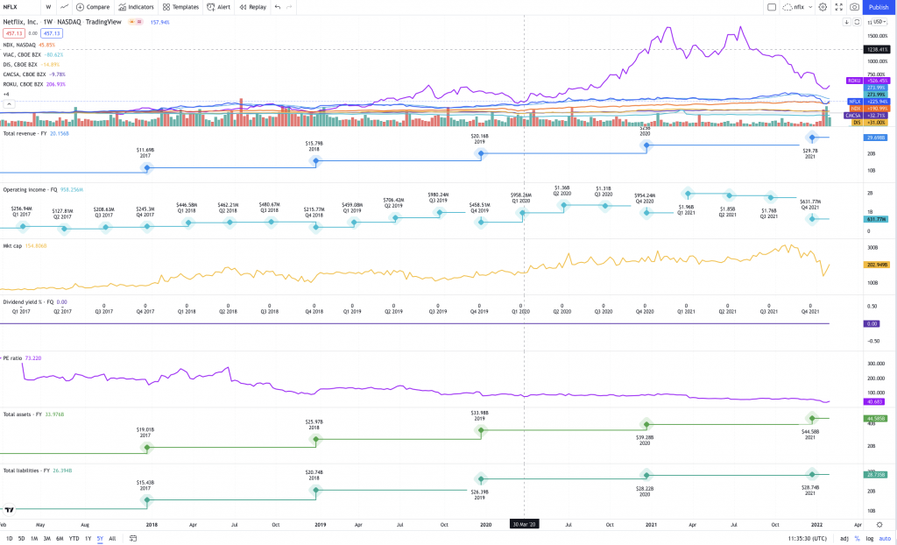Select the Total assets - FY indicator label

22,414
